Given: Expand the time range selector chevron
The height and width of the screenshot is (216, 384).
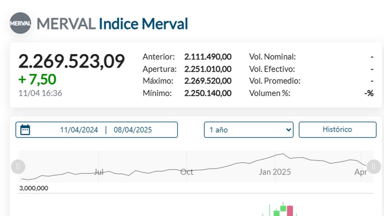Looking at the screenshot, I should pos(287,130).
